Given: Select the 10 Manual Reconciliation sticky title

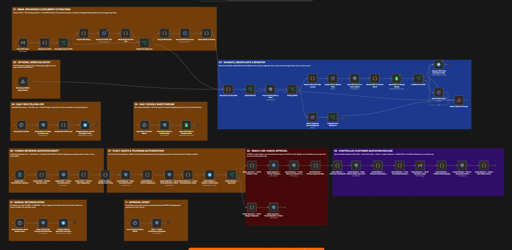Looking at the screenshot, I should click(27, 202).
